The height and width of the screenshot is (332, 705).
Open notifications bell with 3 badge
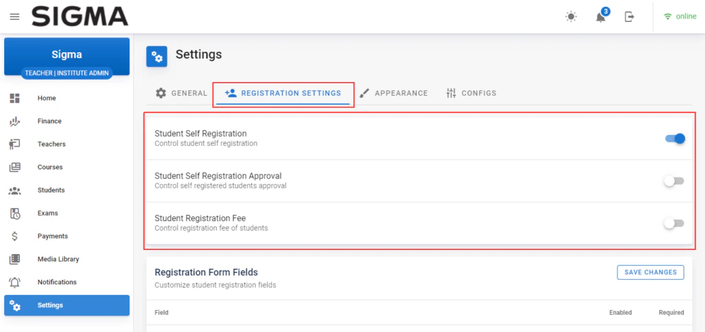[600, 17]
